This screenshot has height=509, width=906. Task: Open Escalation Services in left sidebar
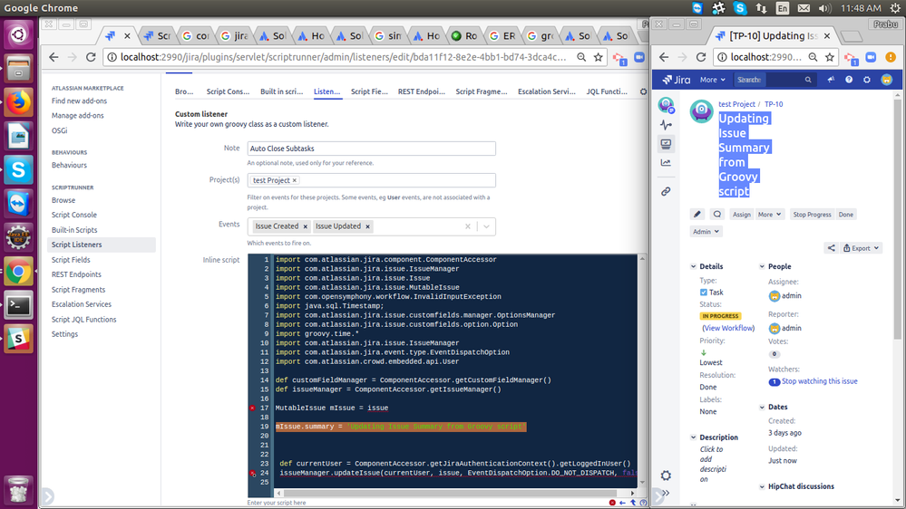point(82,304)
